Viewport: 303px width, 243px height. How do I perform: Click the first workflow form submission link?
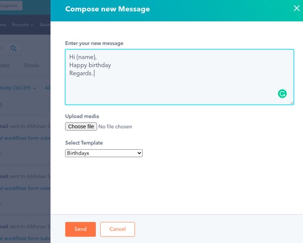tap(25, 138)
